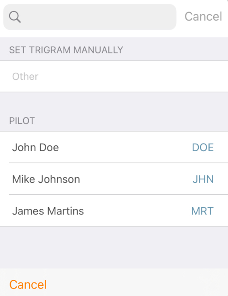Viewport: 228px width, 296px height.
Task: Tap the blank area below the pilot list
Action: (114, 247)
